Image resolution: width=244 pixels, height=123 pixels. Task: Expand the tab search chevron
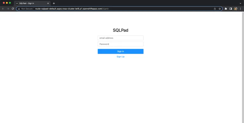pyautogui.click(x=240, y=3)
